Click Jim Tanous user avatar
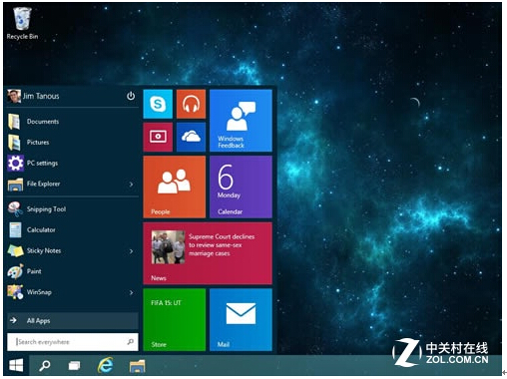The height and width of the screenshot is (379, 507). click(x=14, y=96)
